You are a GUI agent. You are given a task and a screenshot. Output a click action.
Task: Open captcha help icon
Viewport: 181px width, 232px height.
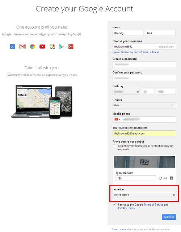point(171,178)
